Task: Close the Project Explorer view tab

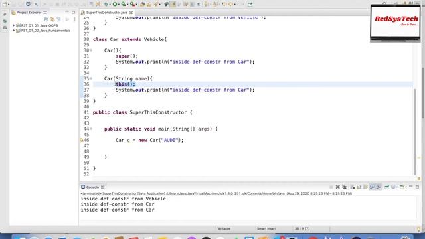Action: point(45,13)
